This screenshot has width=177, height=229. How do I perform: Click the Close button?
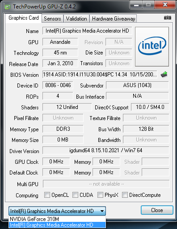click(157, 210)
